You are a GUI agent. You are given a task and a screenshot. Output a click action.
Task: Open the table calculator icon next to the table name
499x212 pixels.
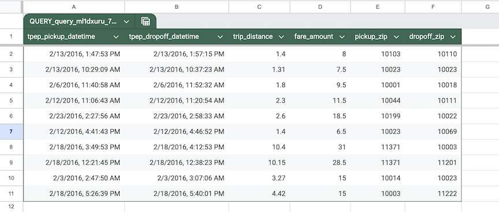tap(146, 21)
